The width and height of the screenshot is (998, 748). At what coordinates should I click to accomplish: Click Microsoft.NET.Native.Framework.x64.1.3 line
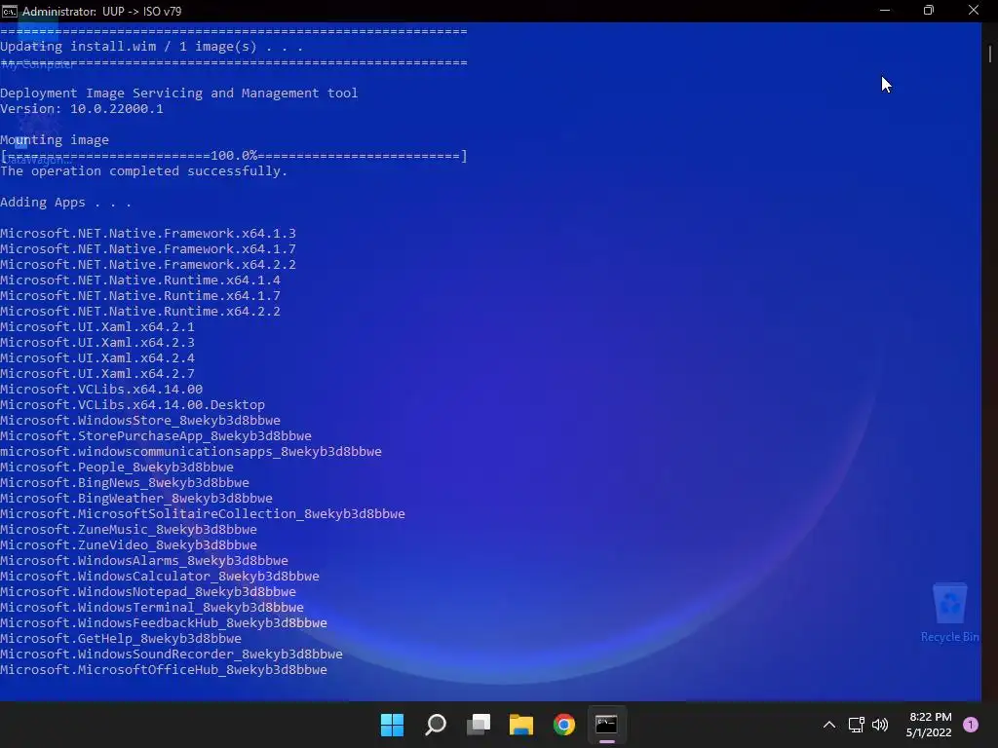(x=148, y=234)
